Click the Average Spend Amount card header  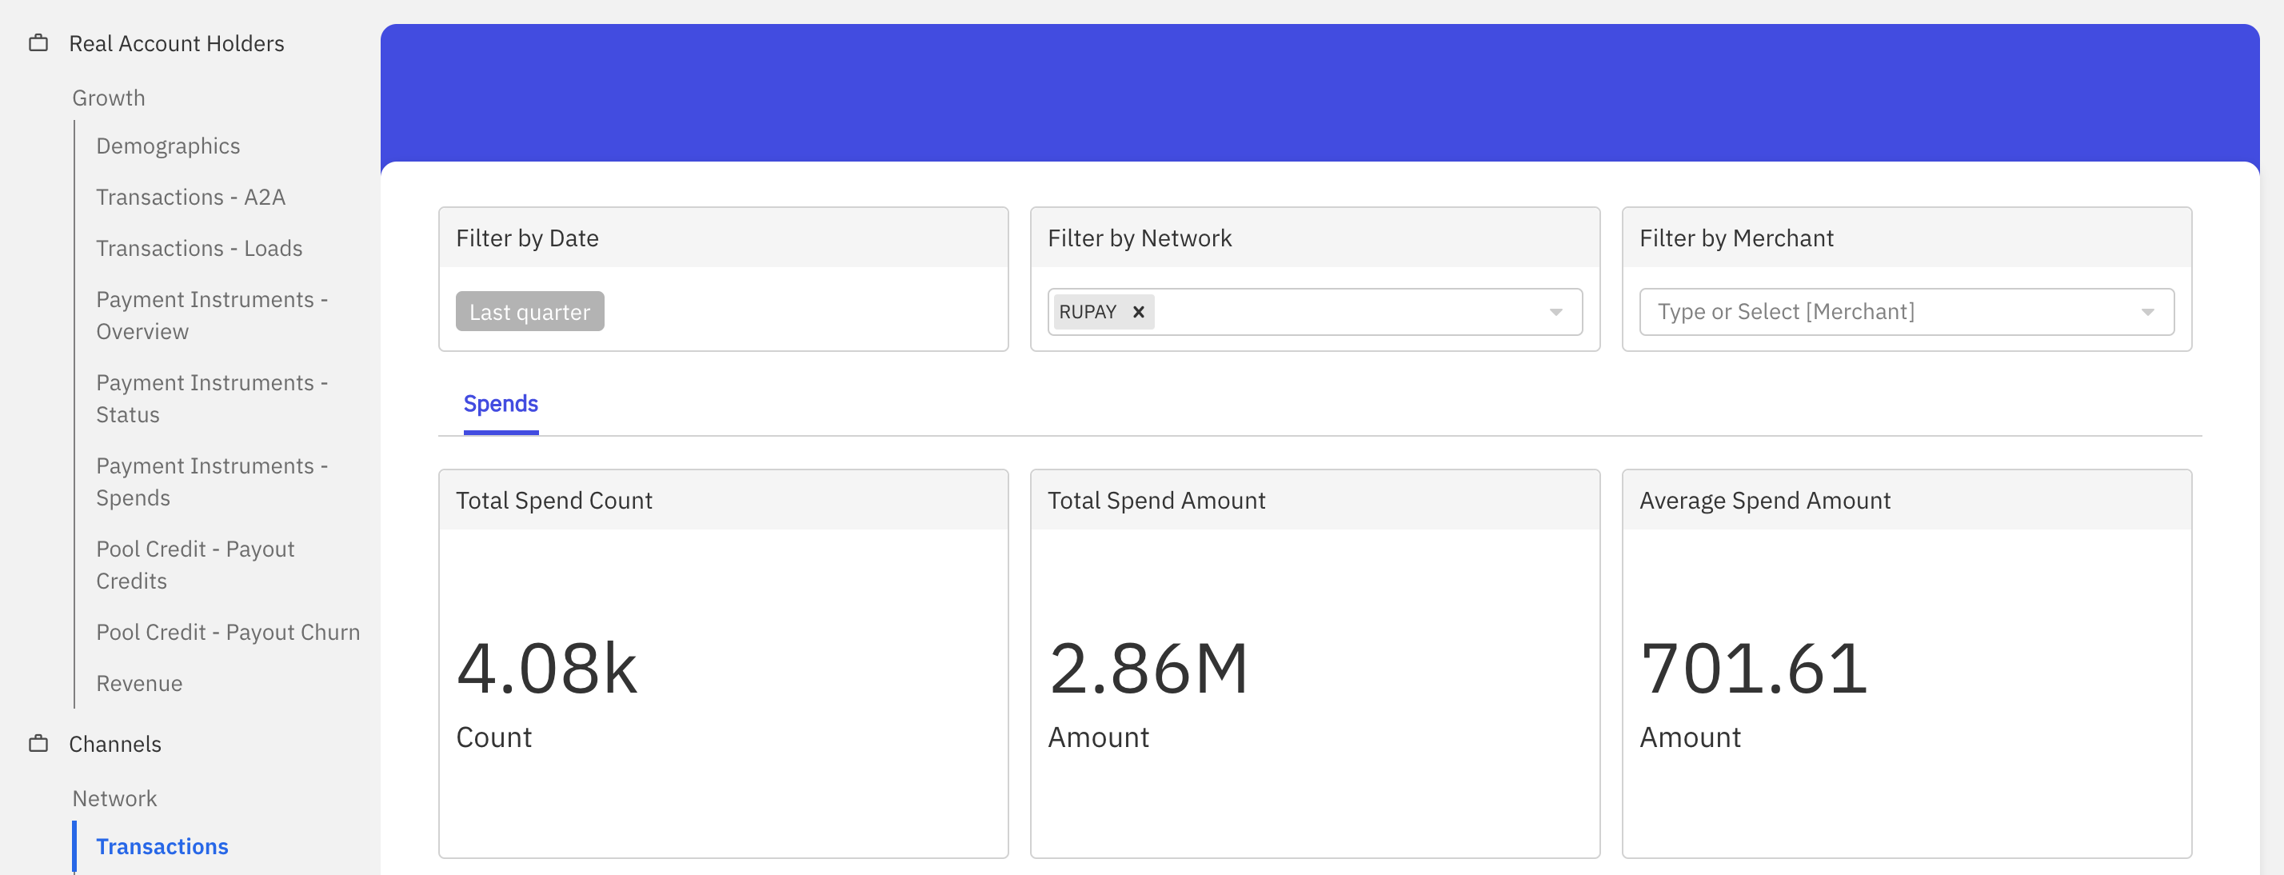point(1907,501)
